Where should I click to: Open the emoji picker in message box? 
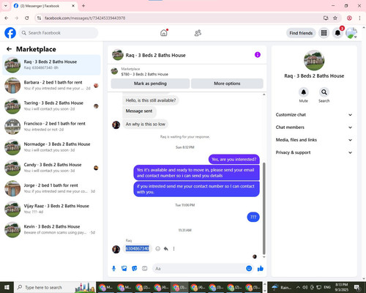(x=249, y=269)
